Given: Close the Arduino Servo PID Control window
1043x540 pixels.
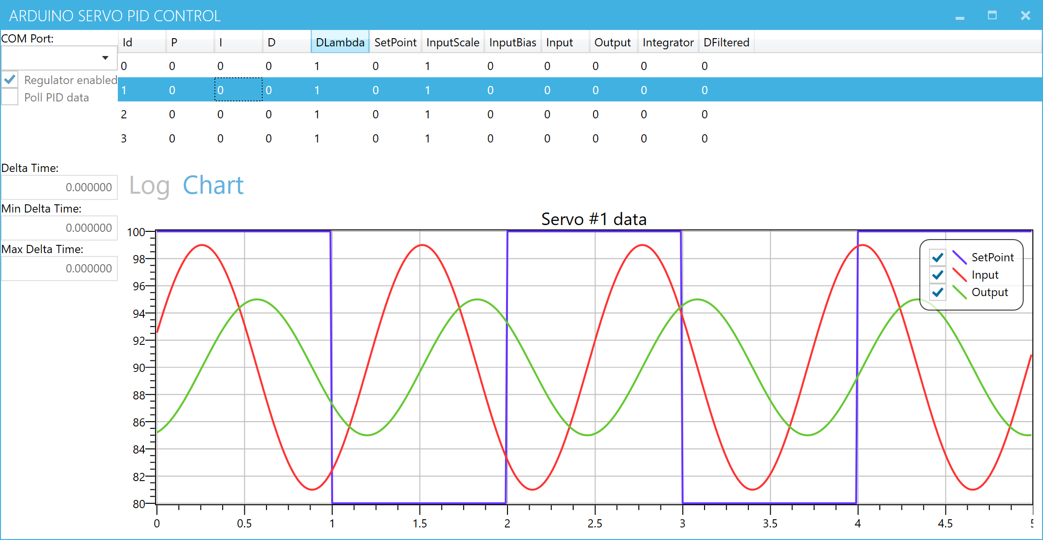Looking at the screenshot, I should (x=1026, y=15).
